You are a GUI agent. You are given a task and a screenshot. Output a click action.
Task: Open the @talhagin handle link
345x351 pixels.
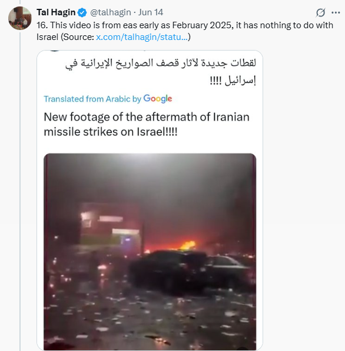point(111,12)
